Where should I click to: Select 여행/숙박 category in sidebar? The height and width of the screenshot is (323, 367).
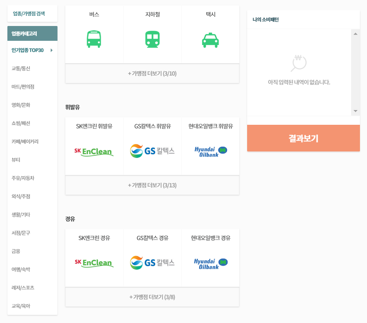coord(21,269)
